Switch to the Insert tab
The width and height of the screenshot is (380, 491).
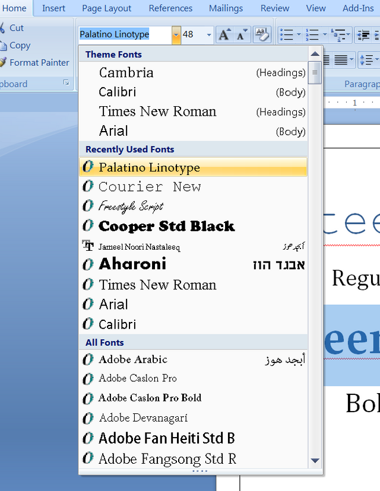(x=53, y=8)
